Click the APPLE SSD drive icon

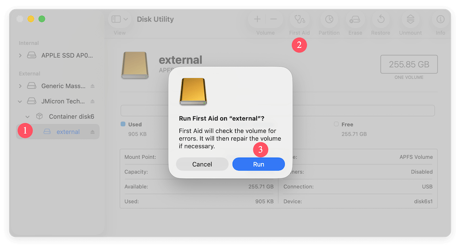coord(32,55)
